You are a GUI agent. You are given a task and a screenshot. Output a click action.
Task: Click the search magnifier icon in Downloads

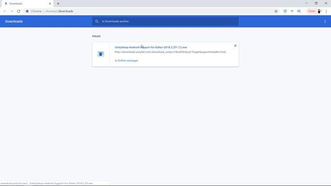(97, 21)
